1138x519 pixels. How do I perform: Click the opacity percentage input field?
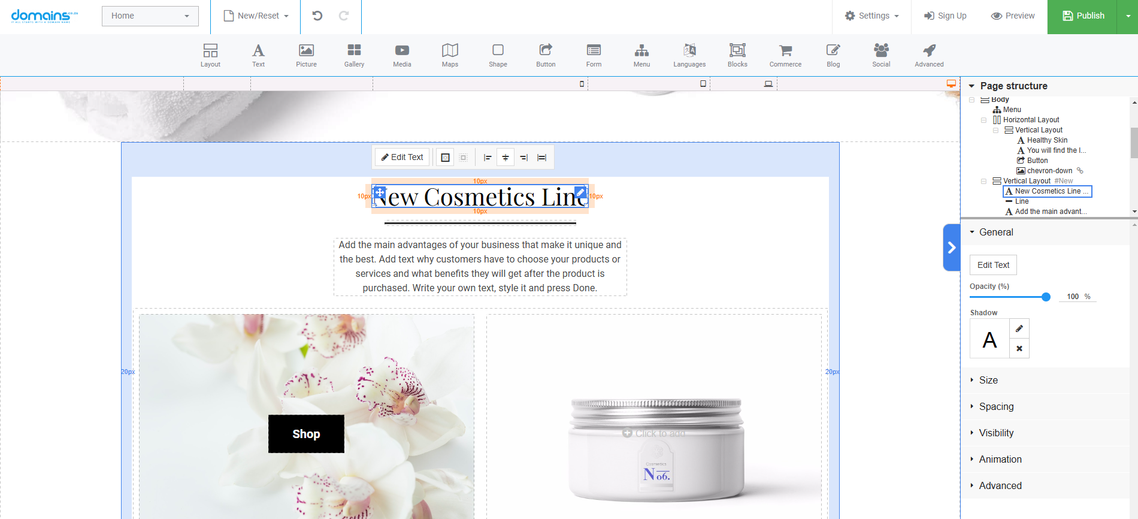(1072, 297)
